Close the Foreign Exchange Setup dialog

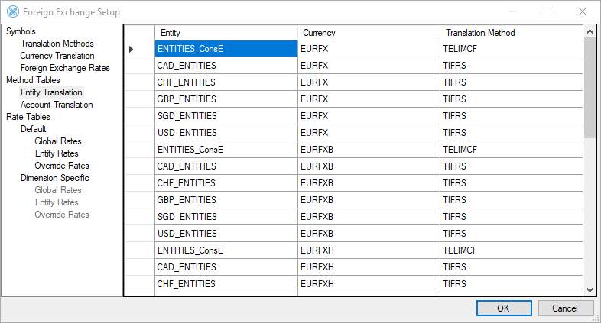tap(583, 12)
